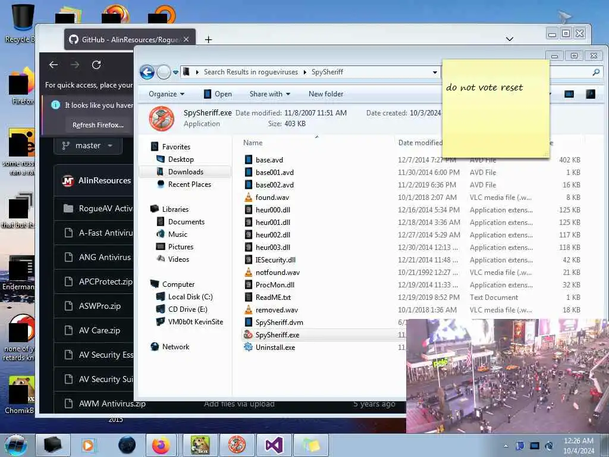
Task: Reload the page in Firefox
Action: [x=96, y=65]
